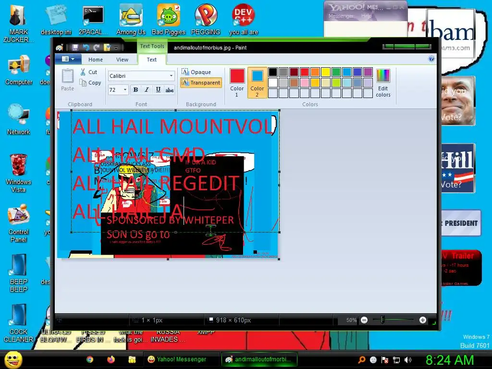The width and height of the screenshot is (492, 369).
Task: Toggle Bold text formatting
Action: [x=135, y=90]
